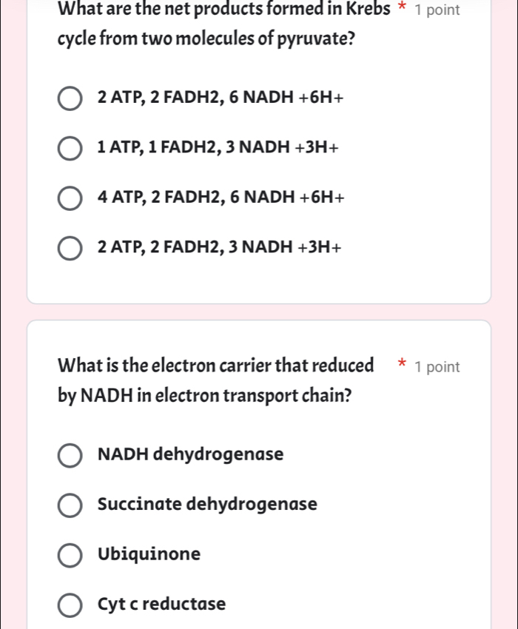This screenshot has width=518, height=629.
Task: Select the Ubiquinone answer
Action: pyautogui.click(x=70, y=555)
